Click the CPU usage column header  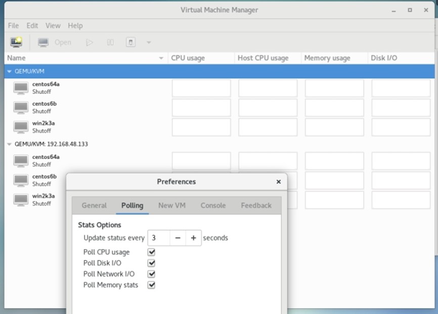click(x=201, y=58)
